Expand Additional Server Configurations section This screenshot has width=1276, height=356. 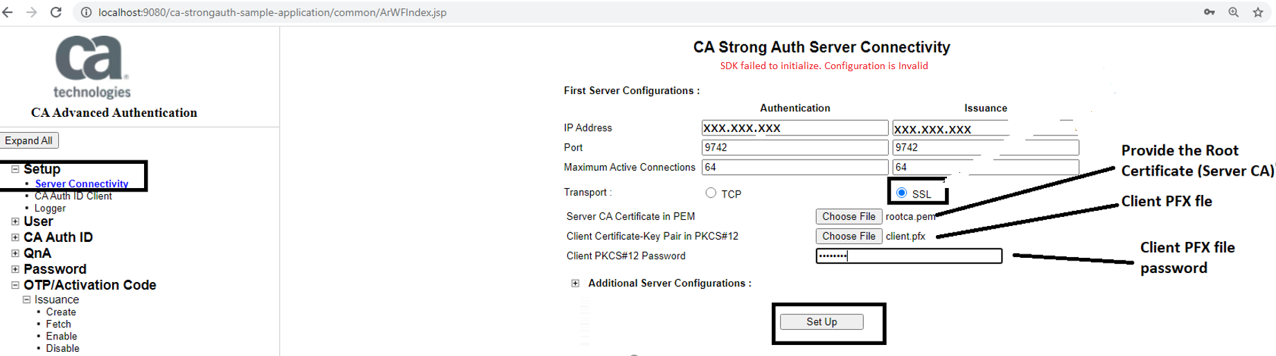(575, 283)
